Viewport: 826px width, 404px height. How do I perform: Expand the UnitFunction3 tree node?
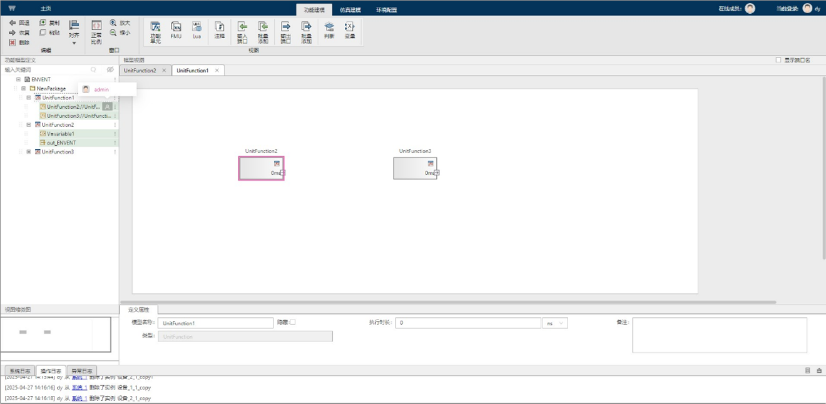click(28, 152)
